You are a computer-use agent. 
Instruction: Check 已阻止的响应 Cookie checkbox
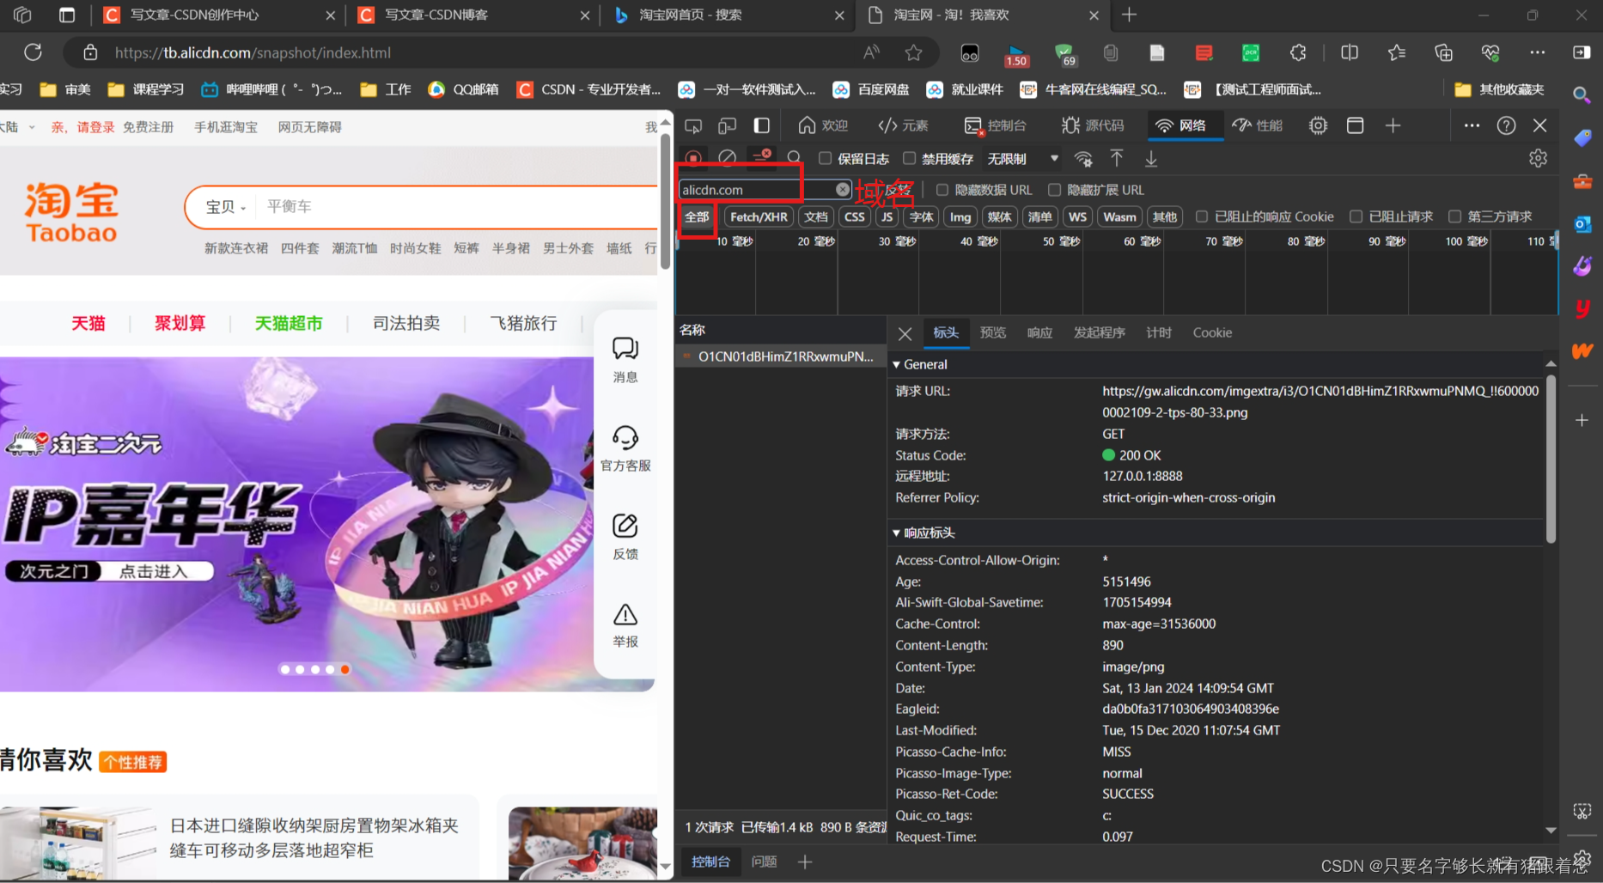click(1202, 216)
